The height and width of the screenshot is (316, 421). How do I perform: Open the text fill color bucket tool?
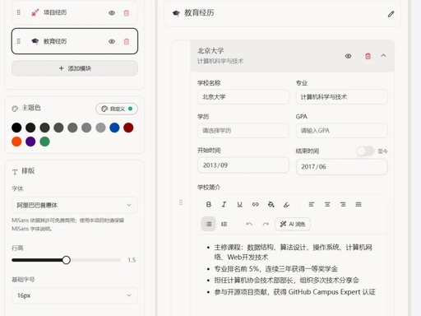tap(271, 204)
